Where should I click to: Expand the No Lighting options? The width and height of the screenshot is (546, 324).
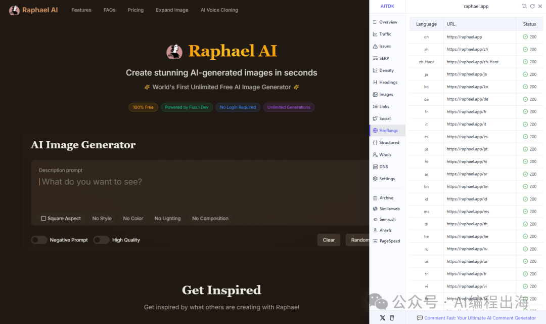click(167, 219)
